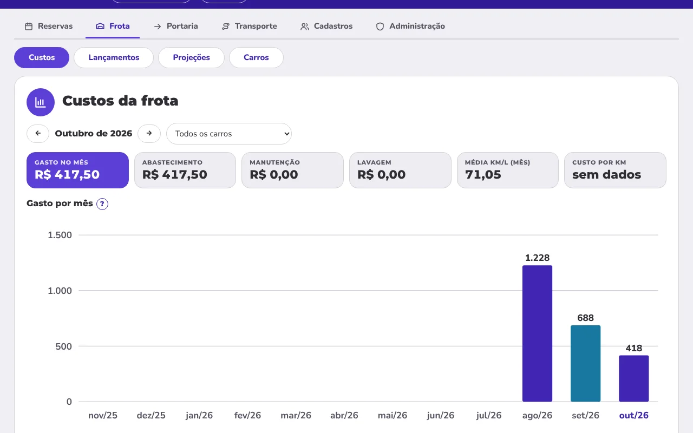The image size is (693, 433).
Task: Open the Carros section
Action: (256, 57)
